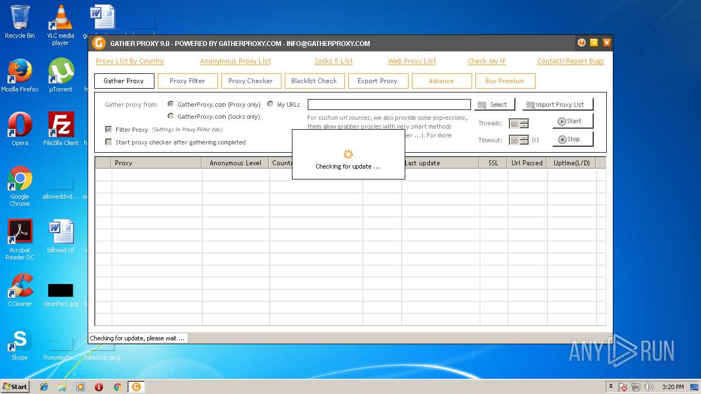
Task: Open Anonymous Proxy List link
Action: [x=235, y=61]
